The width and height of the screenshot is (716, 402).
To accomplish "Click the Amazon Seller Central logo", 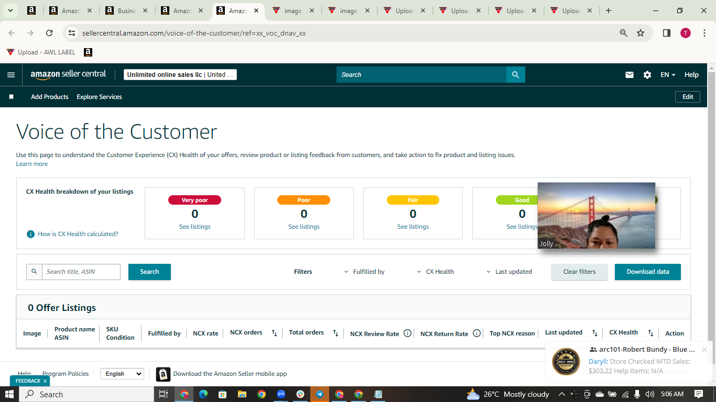I will (68, 74).
